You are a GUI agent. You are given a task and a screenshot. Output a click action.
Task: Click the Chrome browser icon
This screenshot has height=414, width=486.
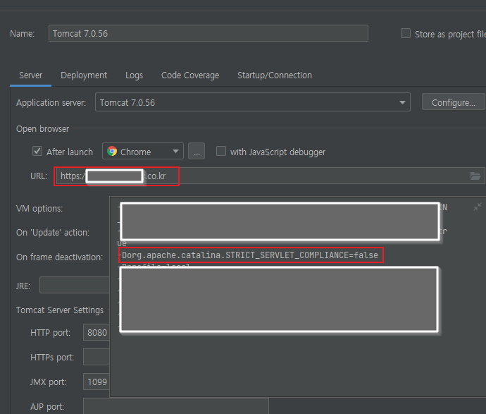tap(112, 151)
